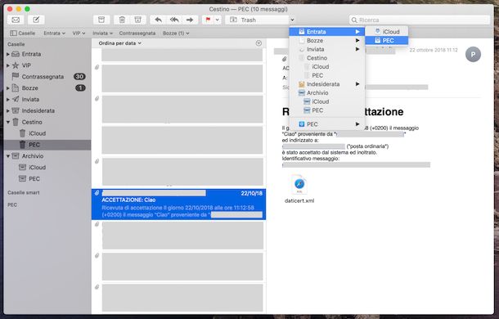Reply to the selected message
Screen dimensions: 499x319
[x=158, y=20]
